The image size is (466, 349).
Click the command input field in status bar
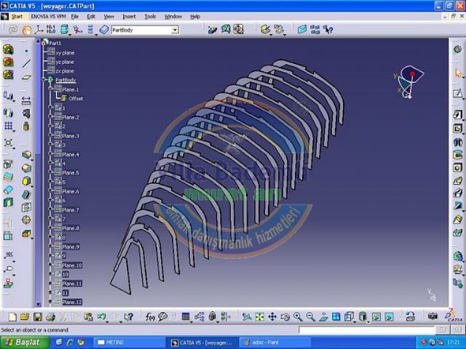coord(367,329)
